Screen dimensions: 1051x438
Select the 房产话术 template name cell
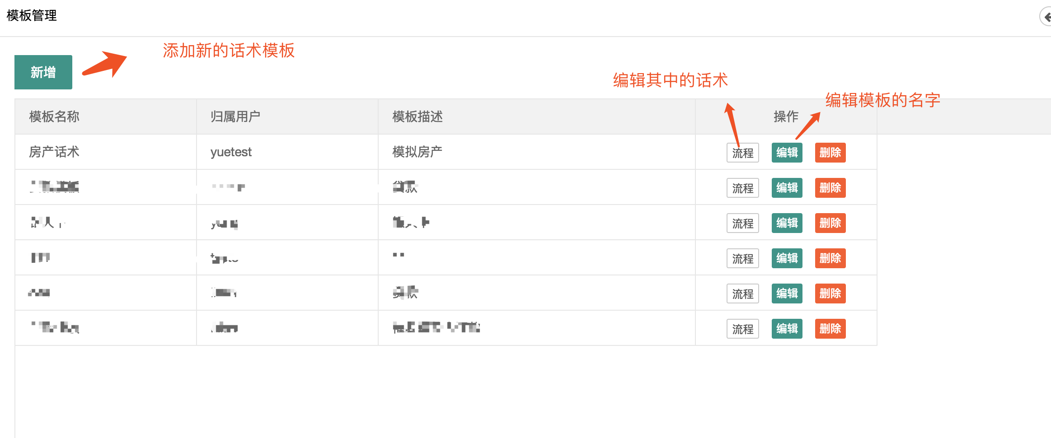(x=54, y=152)
